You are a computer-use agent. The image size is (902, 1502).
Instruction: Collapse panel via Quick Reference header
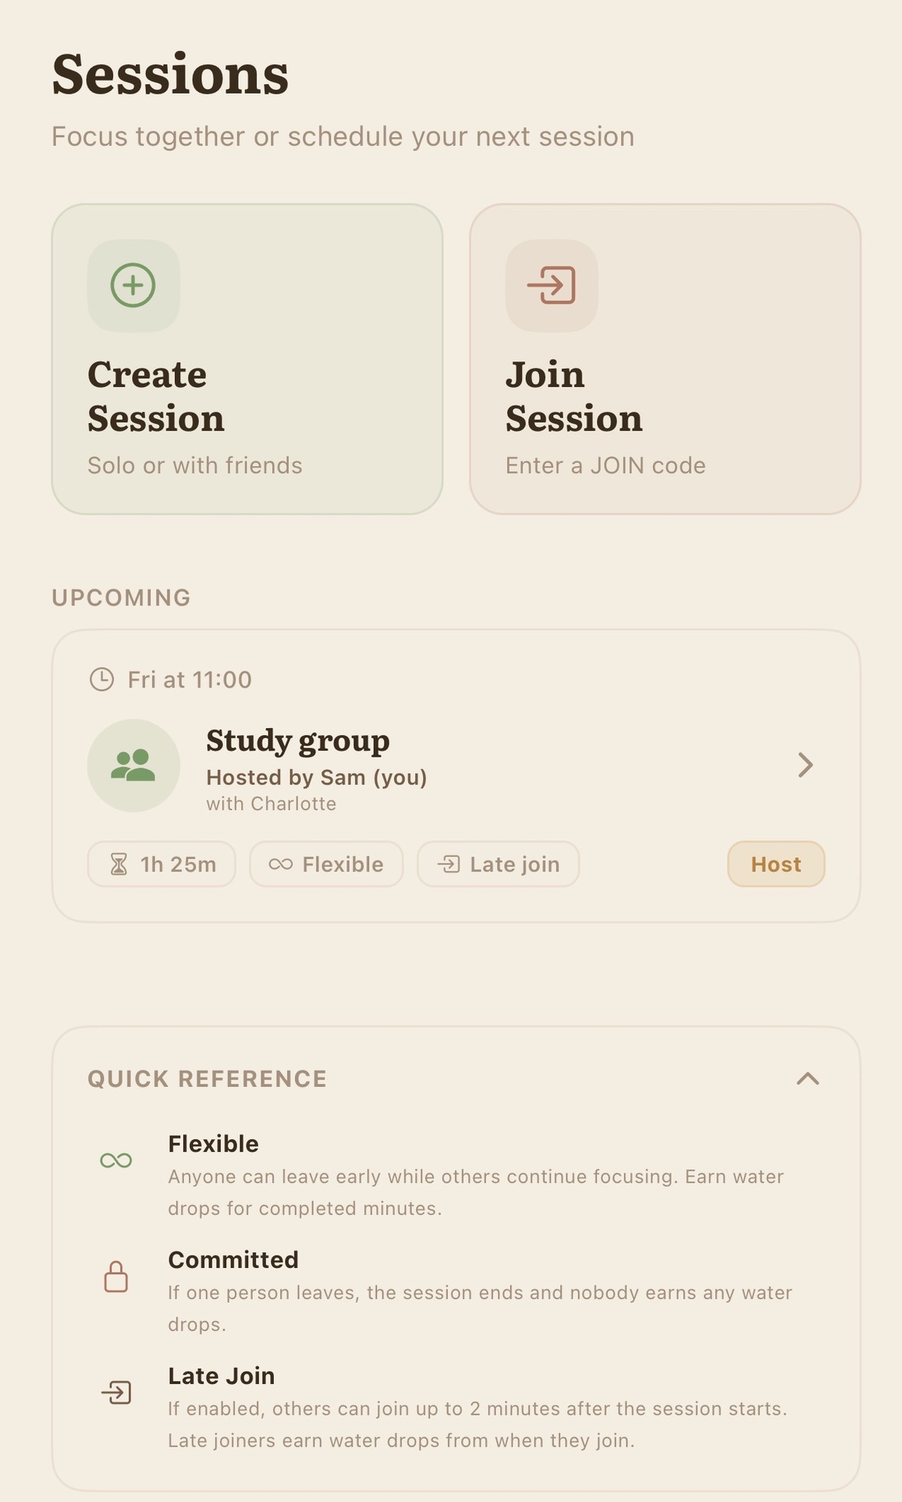(x=208, y=1079)
